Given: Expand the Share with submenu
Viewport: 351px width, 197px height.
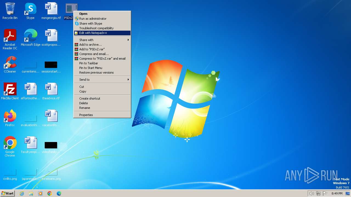Looking at the screenshot, I should point(102,40).
